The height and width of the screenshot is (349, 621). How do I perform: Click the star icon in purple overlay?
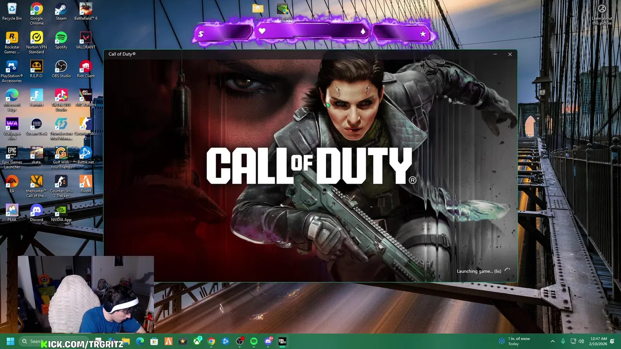[x=423, y=34]
